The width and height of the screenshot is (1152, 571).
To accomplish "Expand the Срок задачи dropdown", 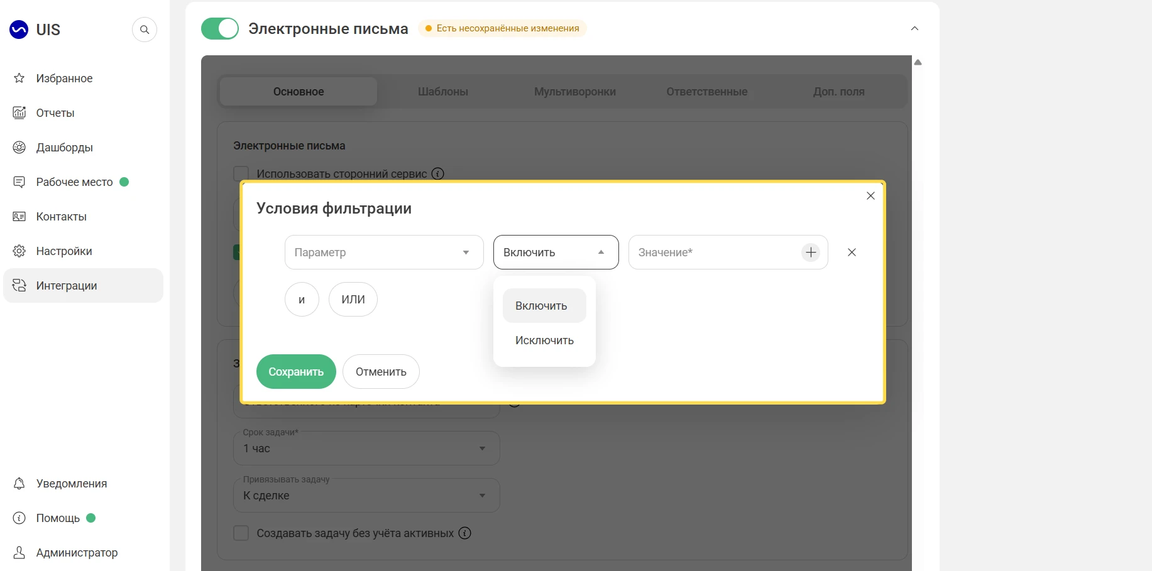I will pyautogui.click(x=366, y=448).
